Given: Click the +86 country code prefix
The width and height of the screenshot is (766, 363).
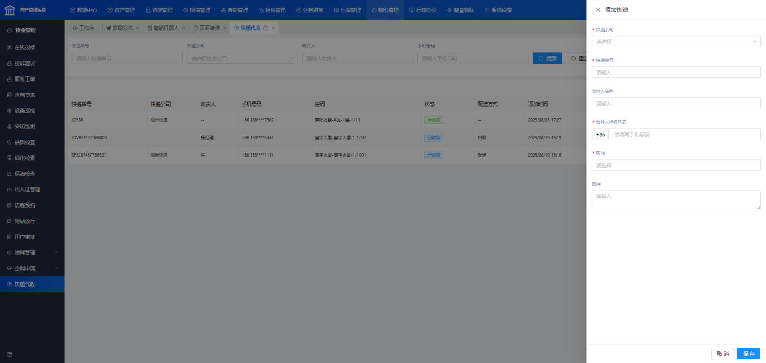Looking at the screenshot, I should tap(601, 135).
